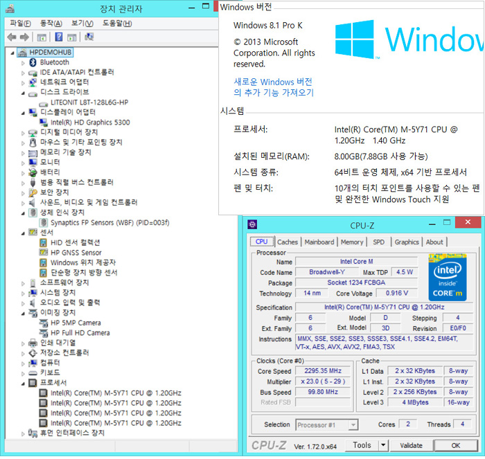Click the scan for hardware changes toolbar icon
Viewport: 485px width, 459px height.
[89, 37]
